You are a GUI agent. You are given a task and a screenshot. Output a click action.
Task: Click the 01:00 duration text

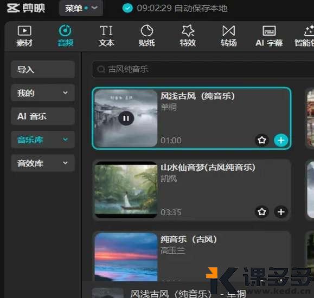point(171,141)
